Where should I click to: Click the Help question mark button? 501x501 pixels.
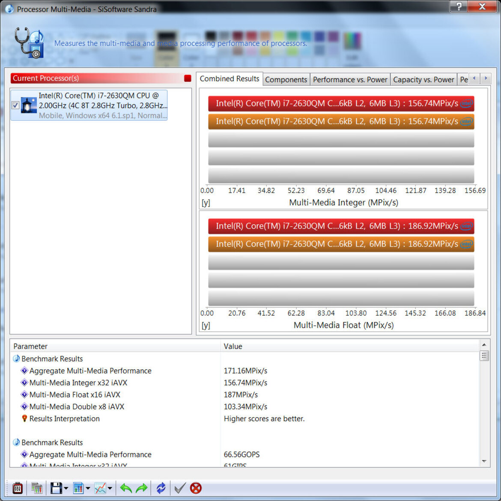coord(459,6)
